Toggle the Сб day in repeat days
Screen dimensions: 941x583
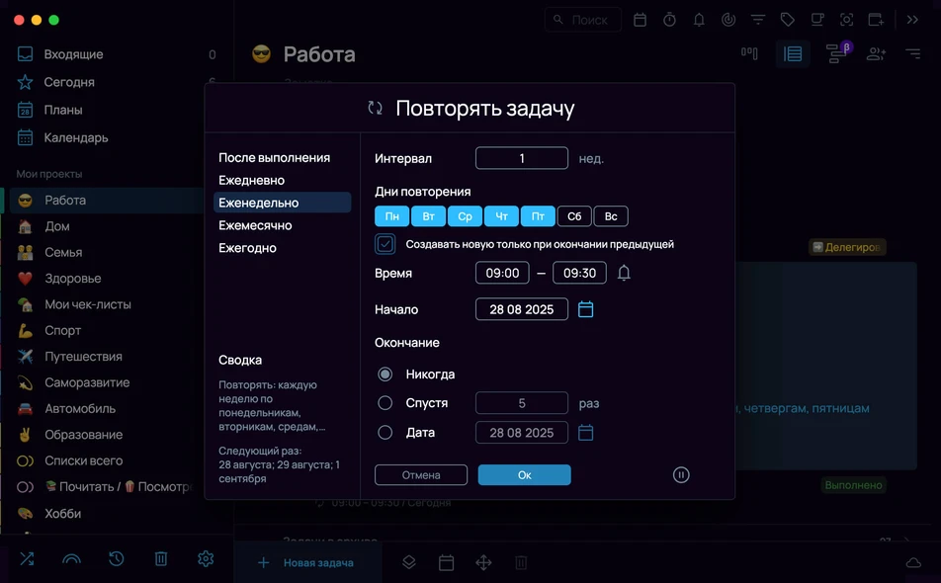574,216
